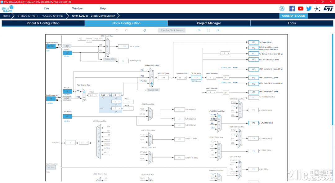Select HSI 16 in MCO Source Mux

pos(99,141)
